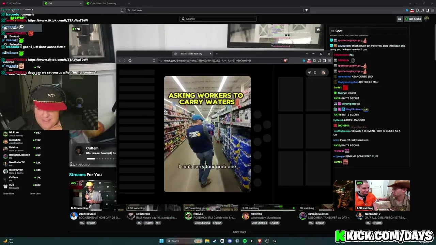Open Discord from the taskbar
This screenshot has height=245, width=436.
[230, 241]
